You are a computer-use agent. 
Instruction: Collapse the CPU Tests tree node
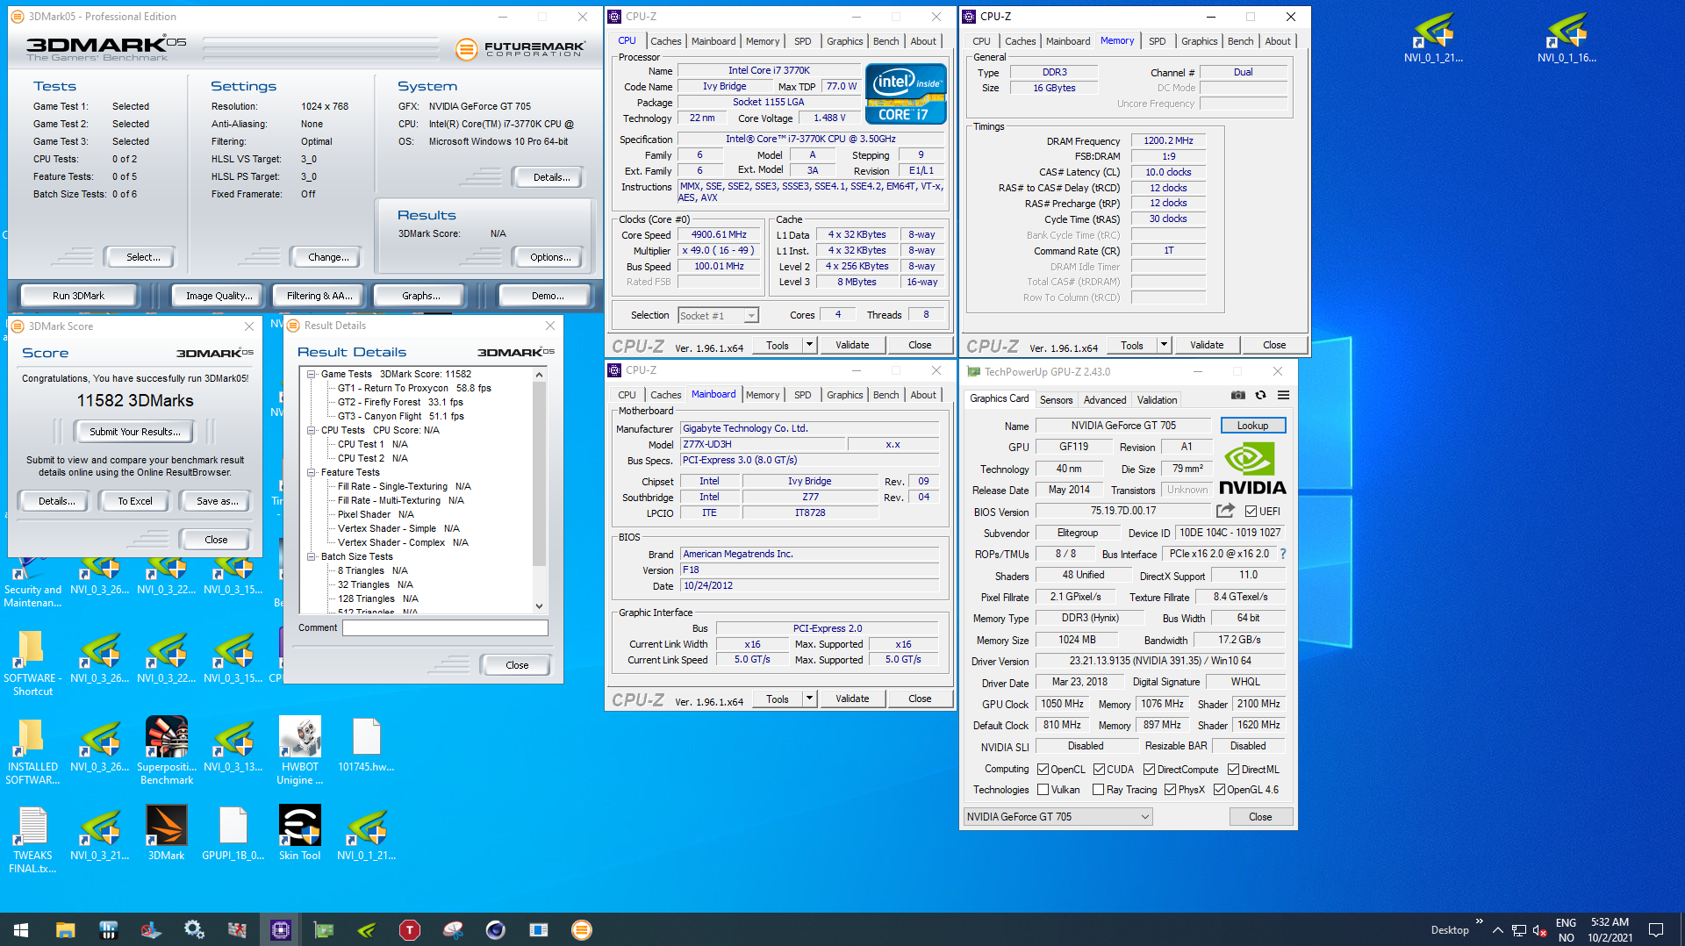pos(312,430)
